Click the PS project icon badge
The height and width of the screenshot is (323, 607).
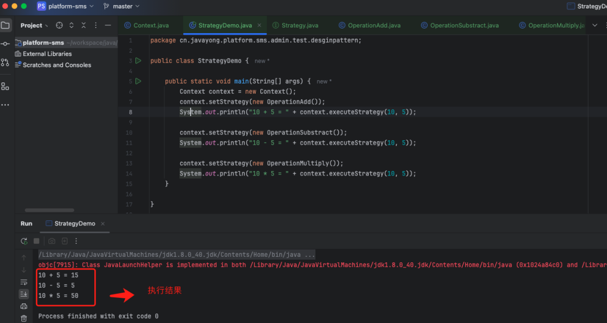tap(42, 6)
